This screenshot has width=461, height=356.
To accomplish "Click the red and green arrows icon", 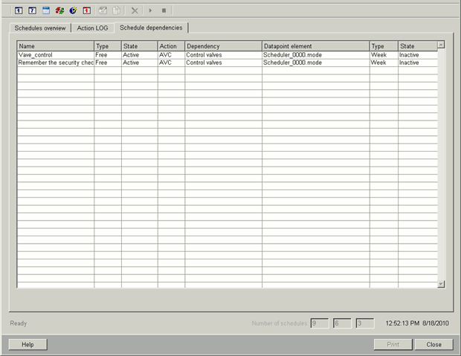I will point(59,10).
